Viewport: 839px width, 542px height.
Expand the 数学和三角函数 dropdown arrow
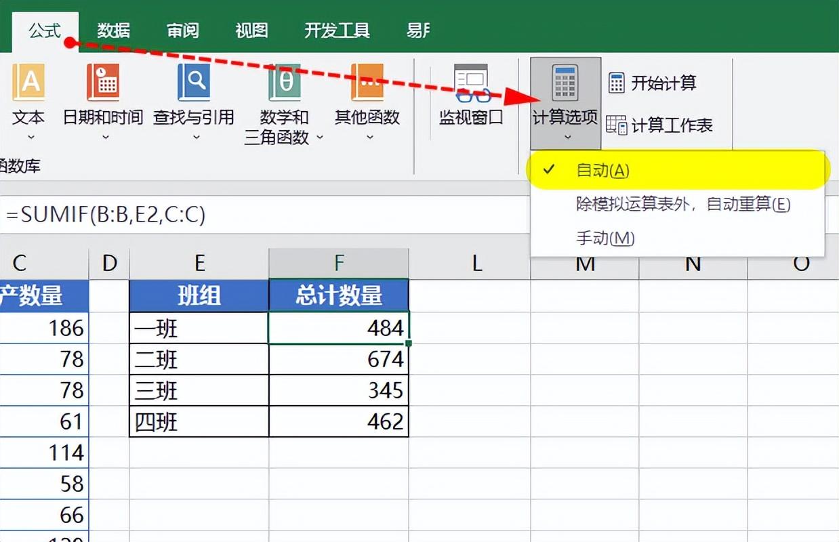click(319, 138)
